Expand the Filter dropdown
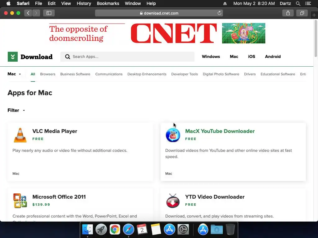This screenshot has height=238, width=318. click(x=16, y=110)
